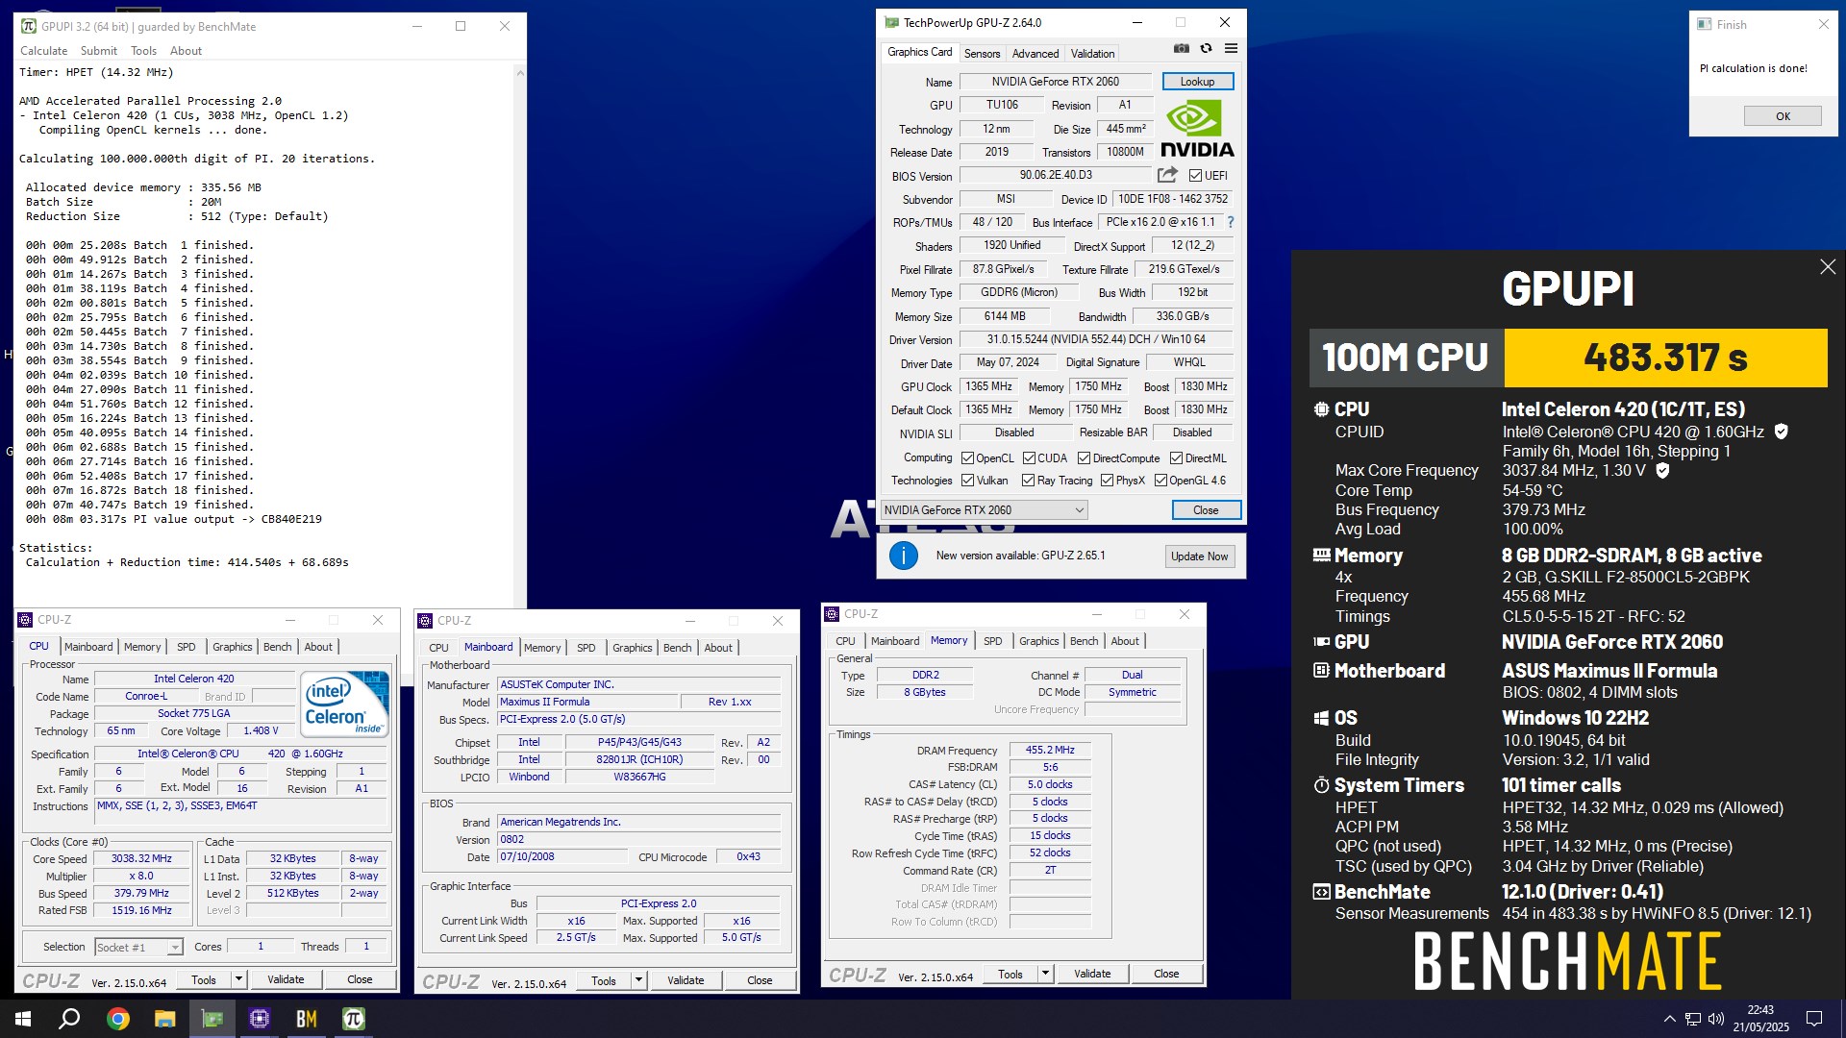Screen dimensions: 1846x1038
Task: Open the Submit menu in GPUPI
Action: (x=99, y=51)
